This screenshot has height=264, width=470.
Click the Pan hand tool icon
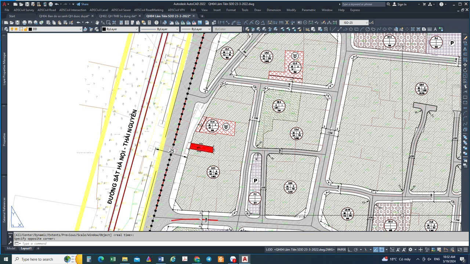(97, 23)
